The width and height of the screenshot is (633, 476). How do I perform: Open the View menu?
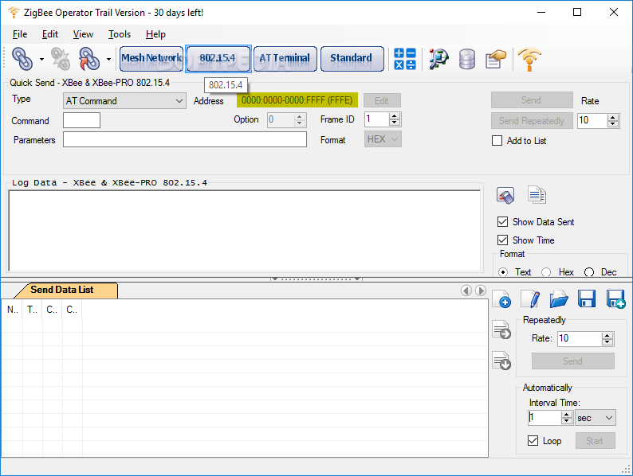coord(83,34)
